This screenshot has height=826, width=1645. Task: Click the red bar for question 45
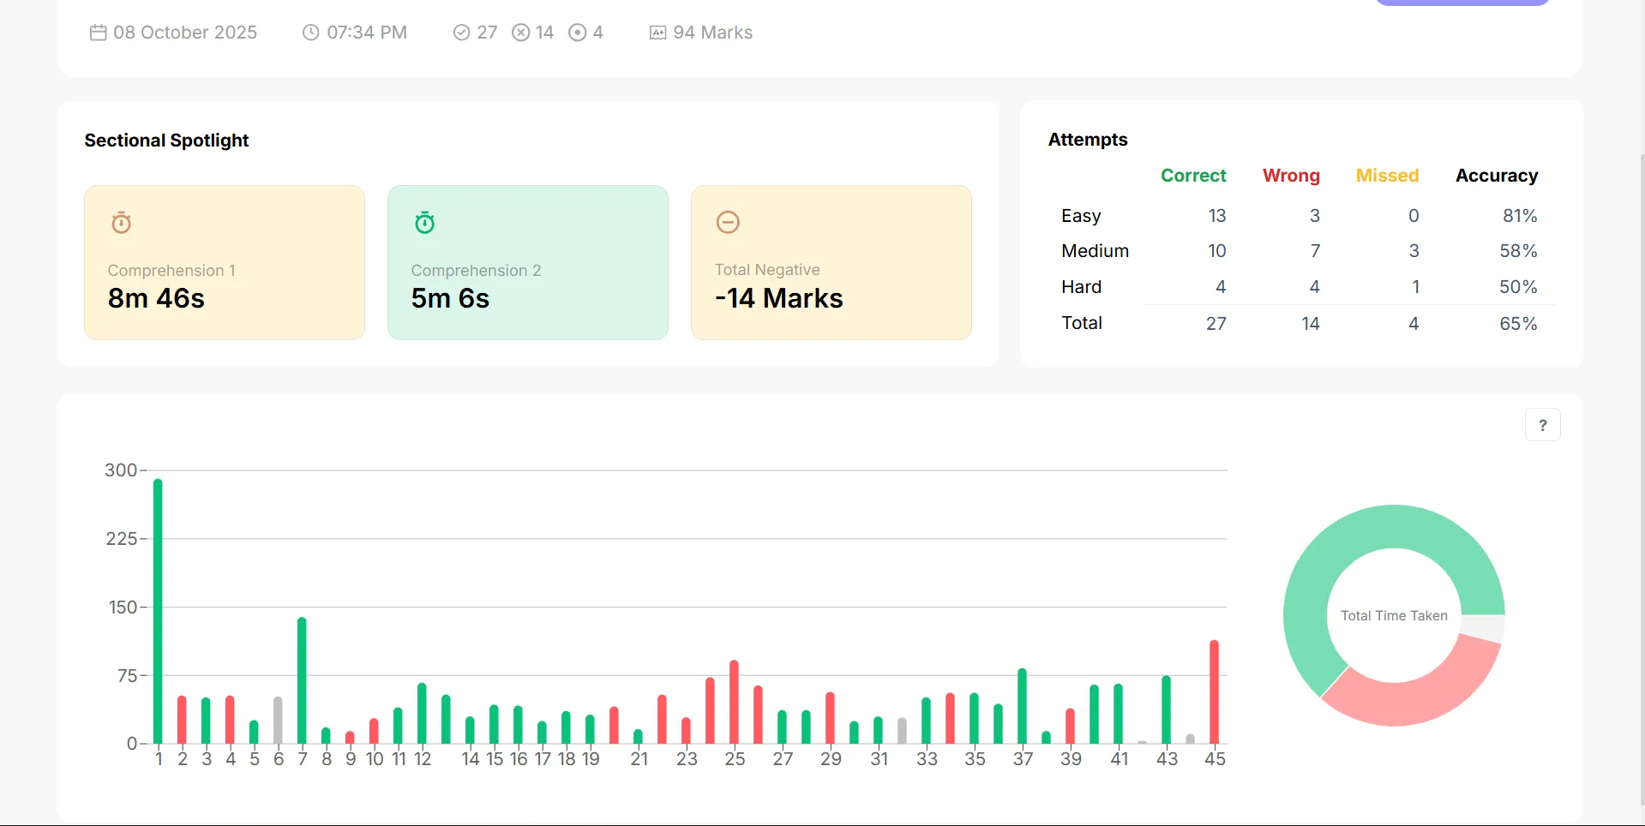(1214, 691)
